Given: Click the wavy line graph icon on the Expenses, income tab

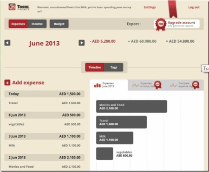Looking at the screenshot, I should point(135,85).
